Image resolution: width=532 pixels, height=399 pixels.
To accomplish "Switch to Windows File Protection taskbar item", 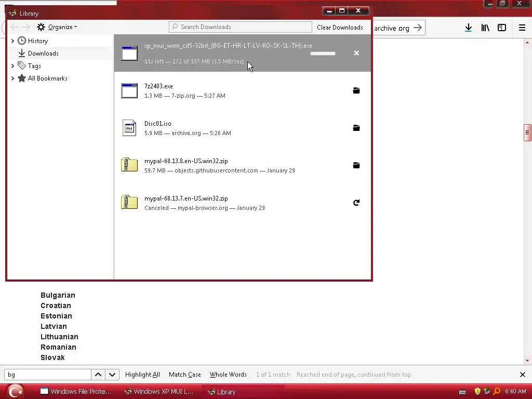I will point(76,392).
